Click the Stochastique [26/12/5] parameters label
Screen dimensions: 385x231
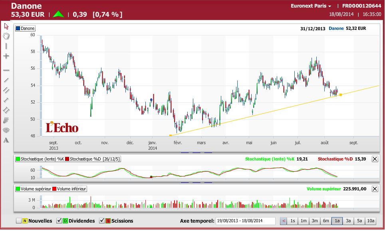(x=111, y=159)
